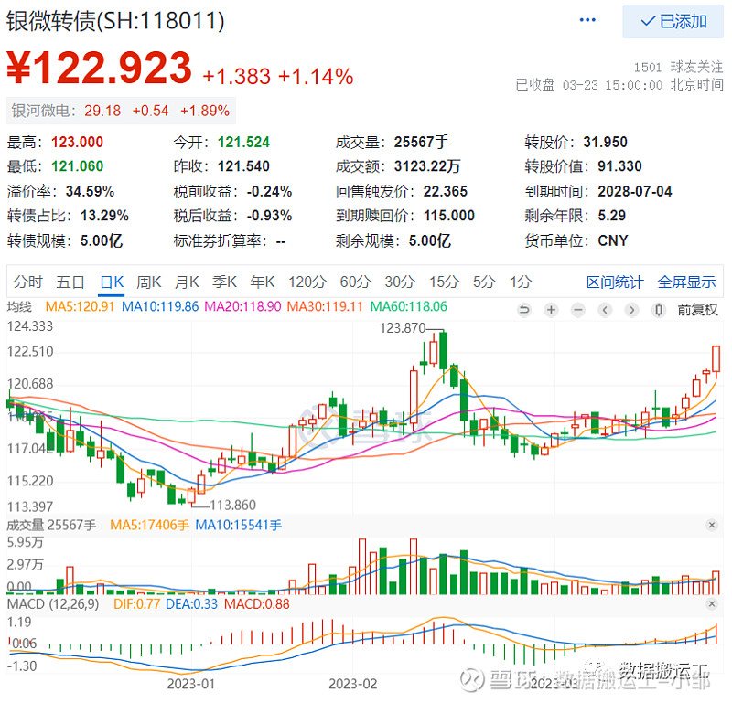
Task: Click the 到期赎回价 115.000 value
Action: [x=449, y=216]
